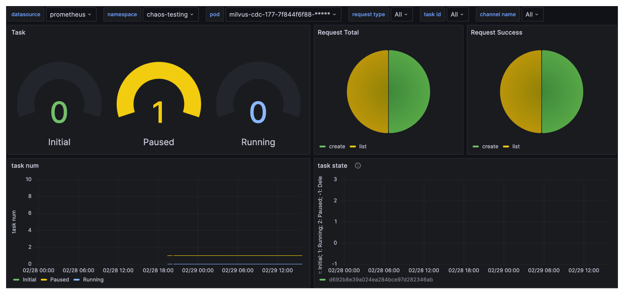624x294 pixels.
Task: Click the channel name variable label
Action: [x=498, y=14]
